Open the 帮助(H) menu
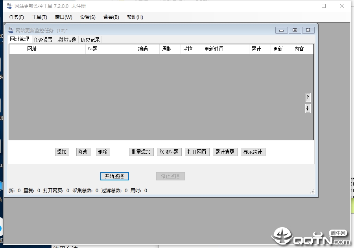Image resolution: width=354 pixels, height=248 pixels. click(135, 17)
